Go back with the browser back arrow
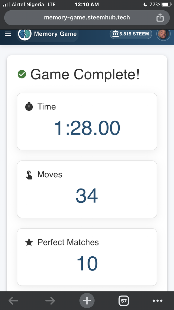 pos(13,301)
